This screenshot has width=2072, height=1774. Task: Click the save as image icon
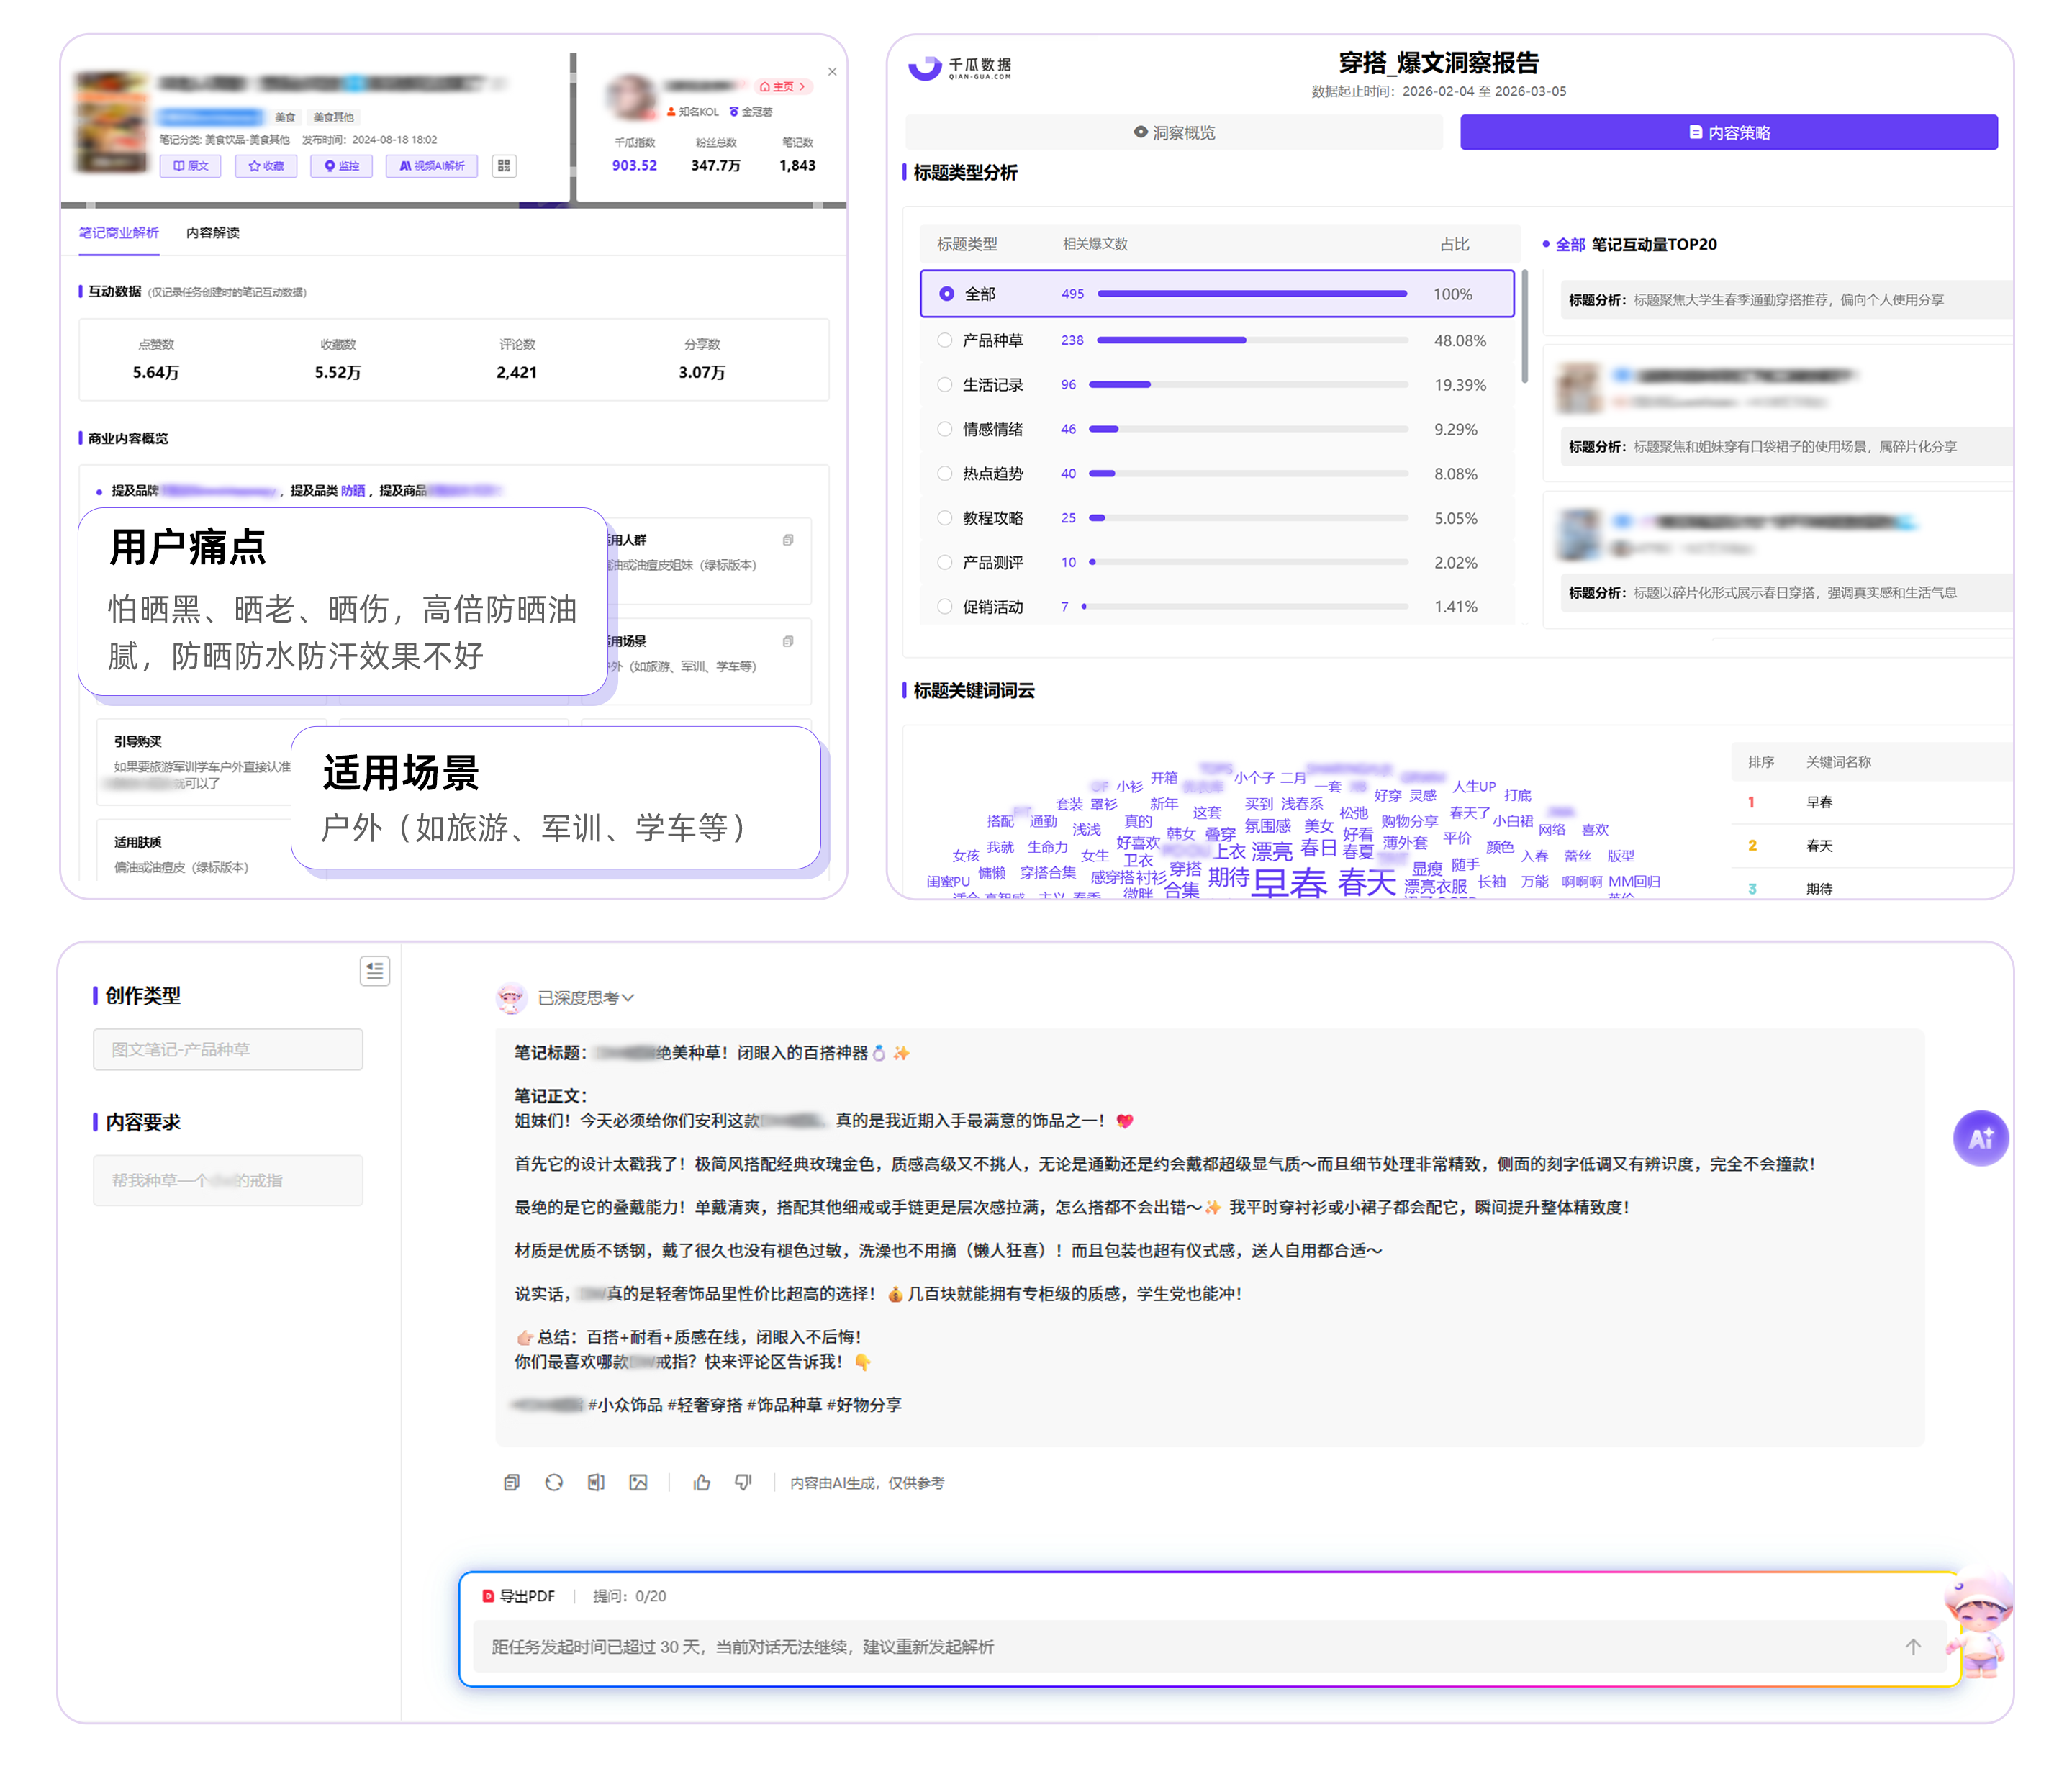click(638, 1482)
